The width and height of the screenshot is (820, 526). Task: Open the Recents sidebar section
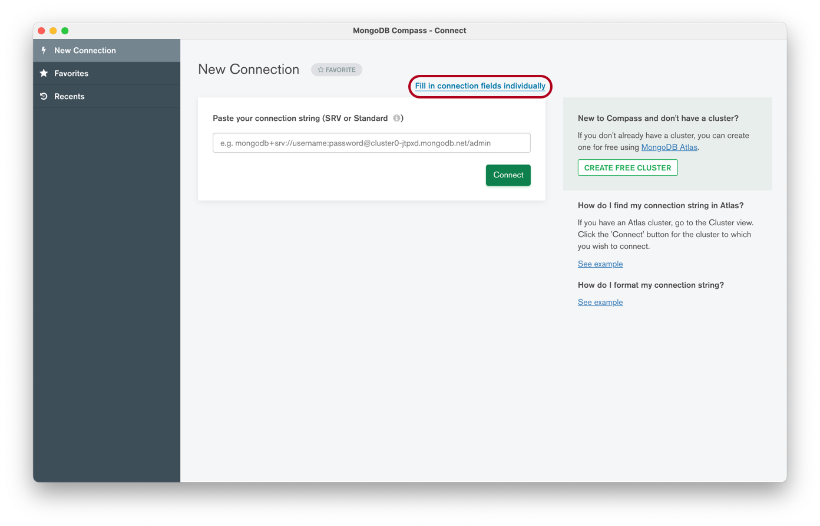pyautogui.click(x=107, y=97)
